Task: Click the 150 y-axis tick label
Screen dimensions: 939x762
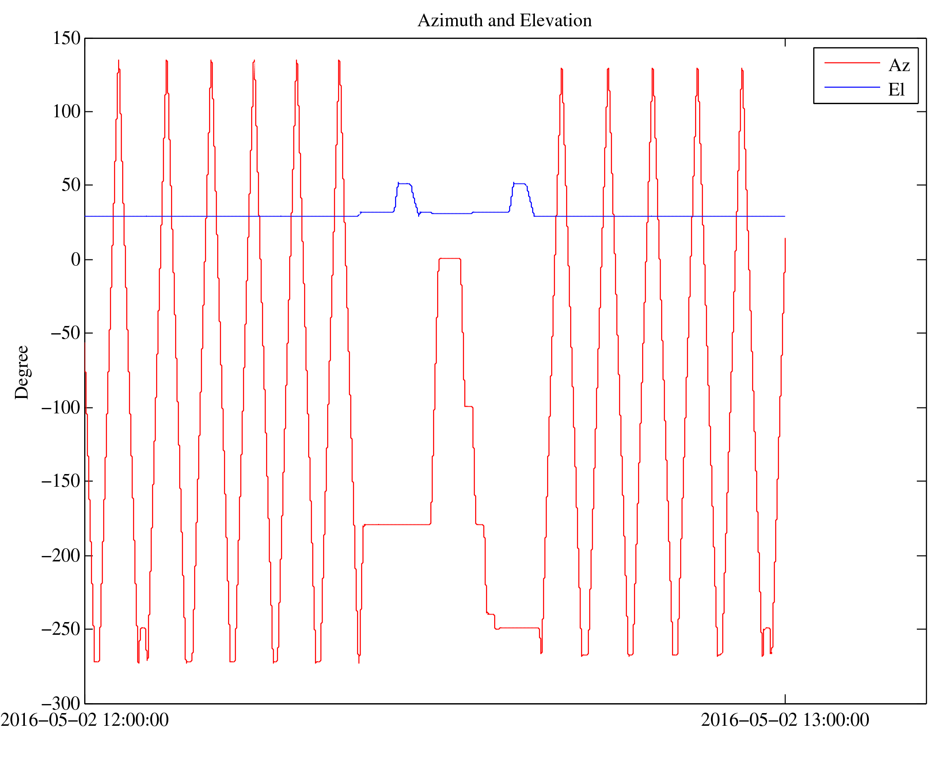Action: 67,38
